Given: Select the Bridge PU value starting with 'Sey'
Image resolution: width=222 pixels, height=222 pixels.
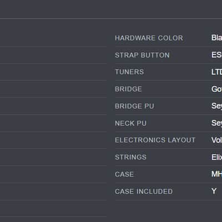Looking at the screenshot, I should tap(216, 106).
